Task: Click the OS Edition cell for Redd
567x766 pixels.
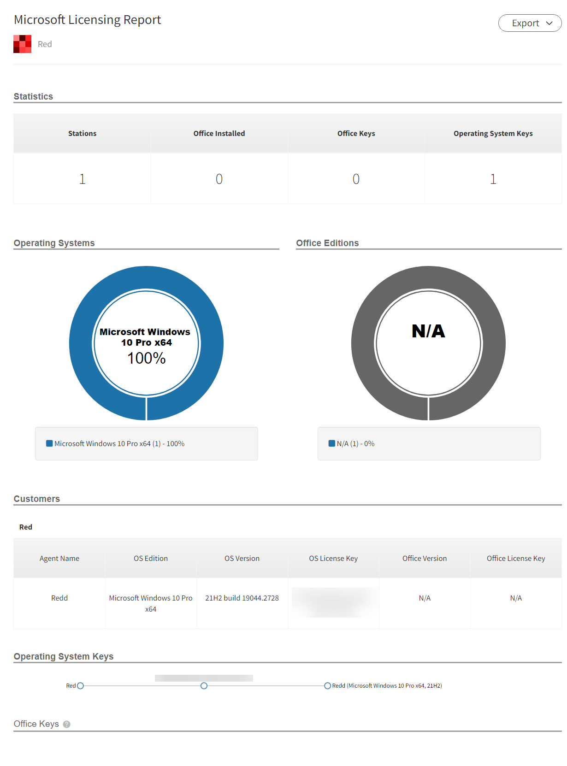Action: click(151, 603)
